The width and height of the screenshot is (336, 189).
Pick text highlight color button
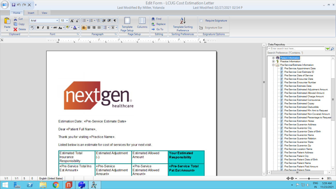pyautogui.click(x=68, y=27)
